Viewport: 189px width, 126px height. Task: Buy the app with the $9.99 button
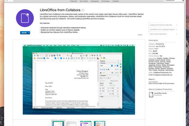point(24,33)
